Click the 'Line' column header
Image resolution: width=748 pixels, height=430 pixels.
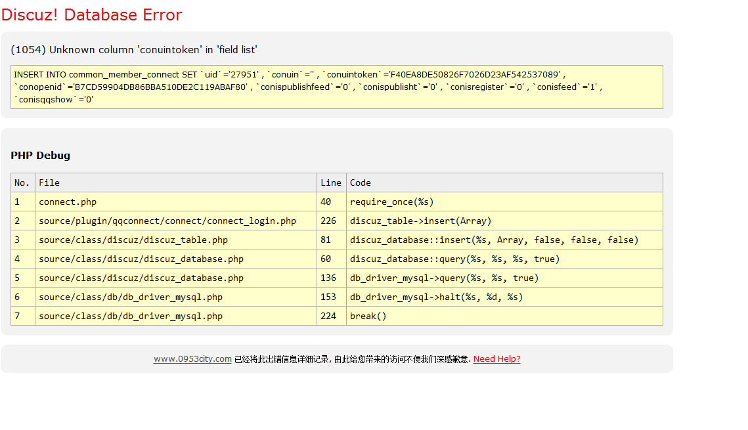(332, 183)
